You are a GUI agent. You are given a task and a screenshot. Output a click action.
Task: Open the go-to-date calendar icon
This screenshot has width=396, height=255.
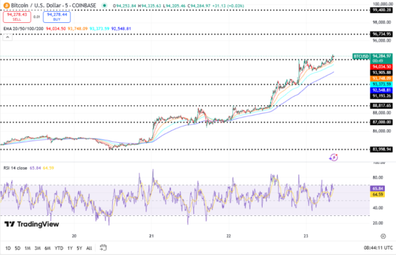point(103,247)
